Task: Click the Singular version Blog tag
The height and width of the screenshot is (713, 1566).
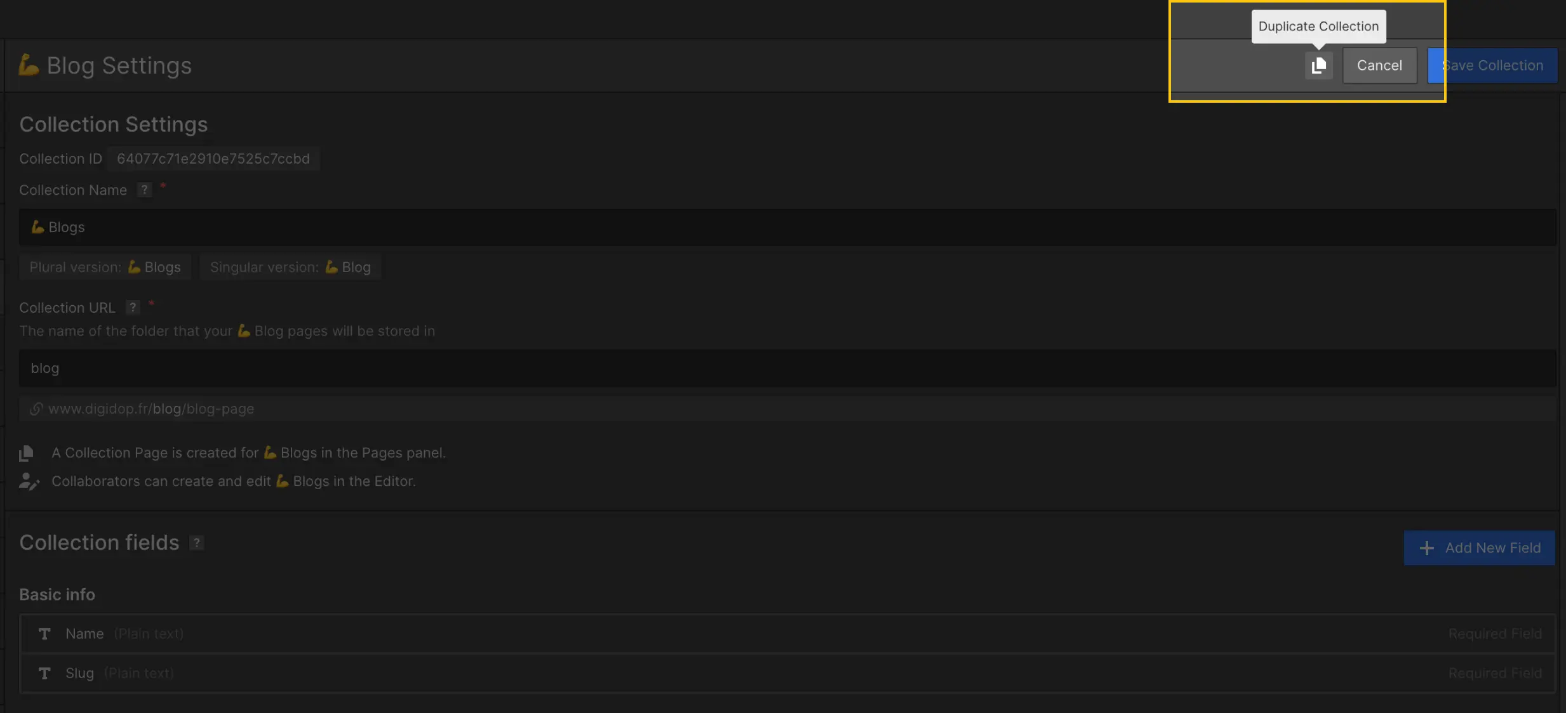Action: [290, 266]
